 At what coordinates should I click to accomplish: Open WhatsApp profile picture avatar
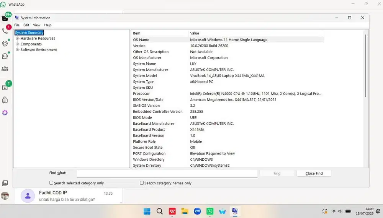(x=5, y=195)
